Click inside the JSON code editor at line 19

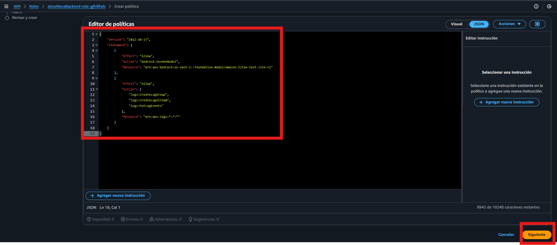177,134
